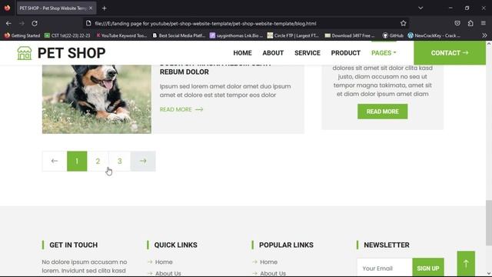Open the extensions puzzle icon
This screenshot has width=492, height=277.
[470, 23]
